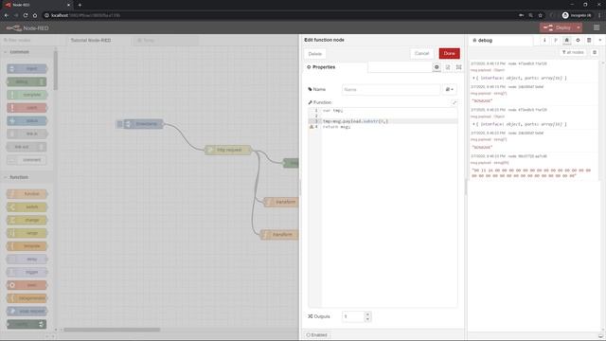Select the delay node in palette
The image size is (606, 341).
(x=27, y=259)
